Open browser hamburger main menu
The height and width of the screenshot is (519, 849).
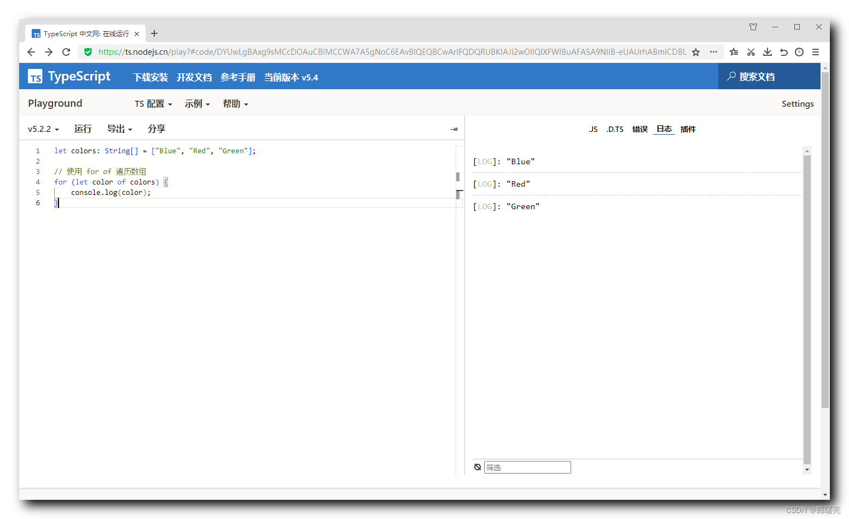pos(816,52)
